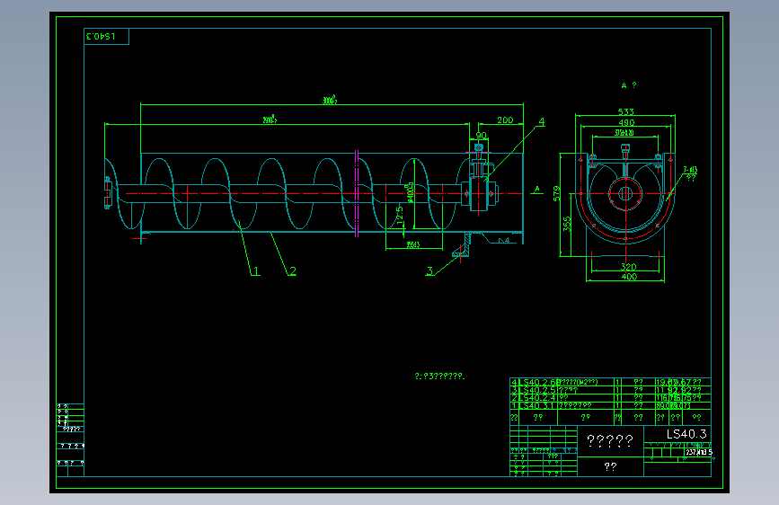The width and height of the screenshot is (779, 505).
Task: Select the LS40.2.5 parts list entry
Action: [539, 390]
